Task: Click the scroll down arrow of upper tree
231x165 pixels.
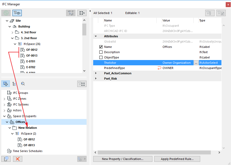Action: pos(84,71)
